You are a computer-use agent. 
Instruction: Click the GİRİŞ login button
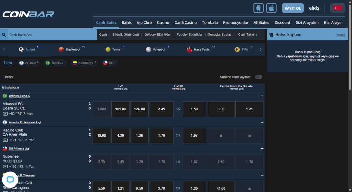pyautogui.click(x=314, y=8)
